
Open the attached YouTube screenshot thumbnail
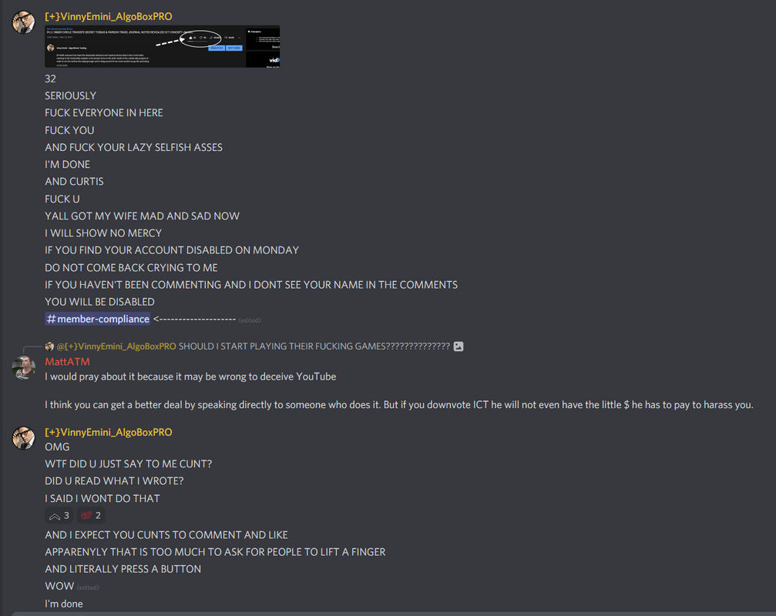coord(163,46)
